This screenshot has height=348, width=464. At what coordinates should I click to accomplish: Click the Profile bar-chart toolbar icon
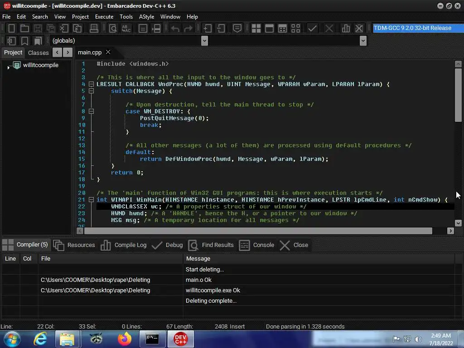[346, 29]
